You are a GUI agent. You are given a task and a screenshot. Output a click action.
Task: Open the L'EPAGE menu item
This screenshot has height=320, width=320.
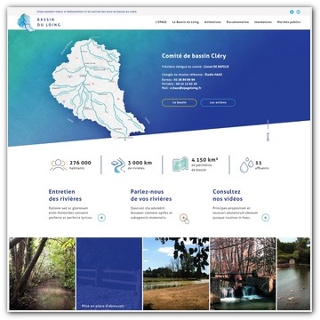161,22
